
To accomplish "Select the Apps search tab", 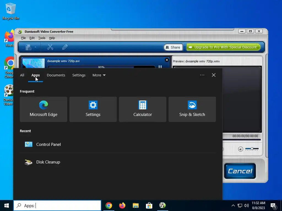I will pos(36,75).
